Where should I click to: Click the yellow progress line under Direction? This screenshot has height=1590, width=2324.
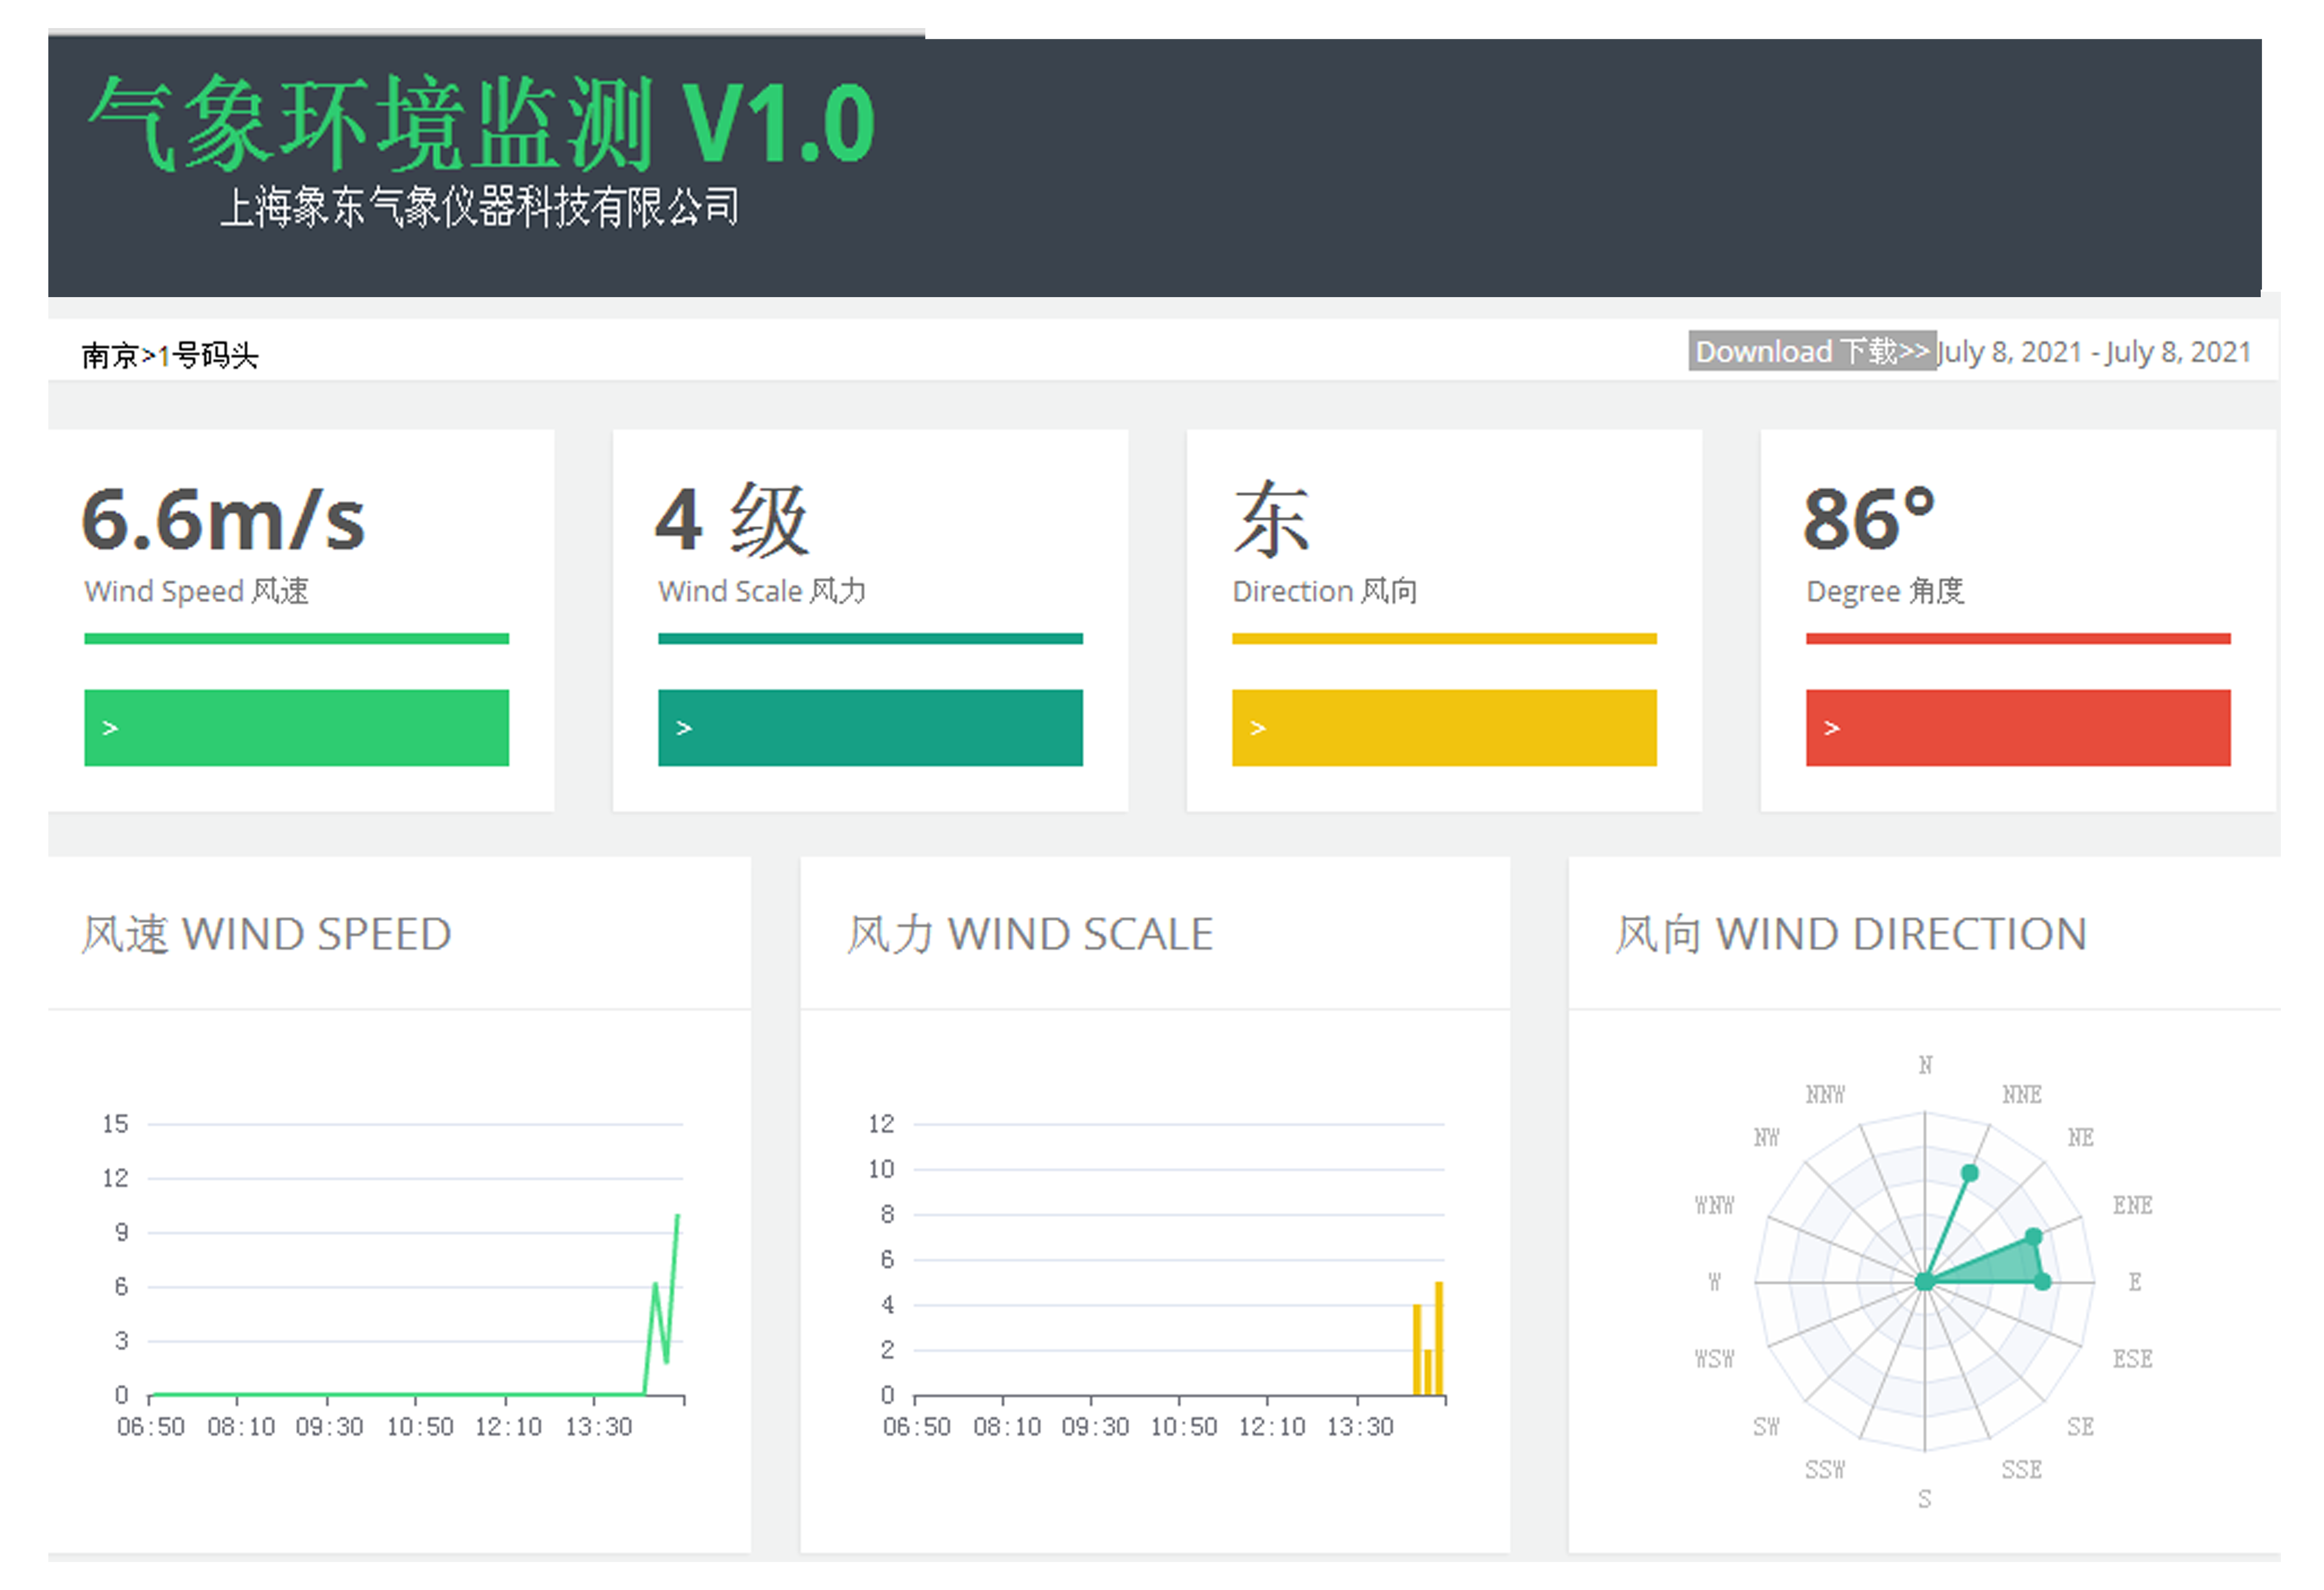1444,638
